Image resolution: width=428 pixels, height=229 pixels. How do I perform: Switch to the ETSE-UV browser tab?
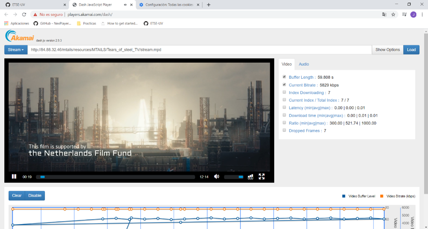pos(35,5)
